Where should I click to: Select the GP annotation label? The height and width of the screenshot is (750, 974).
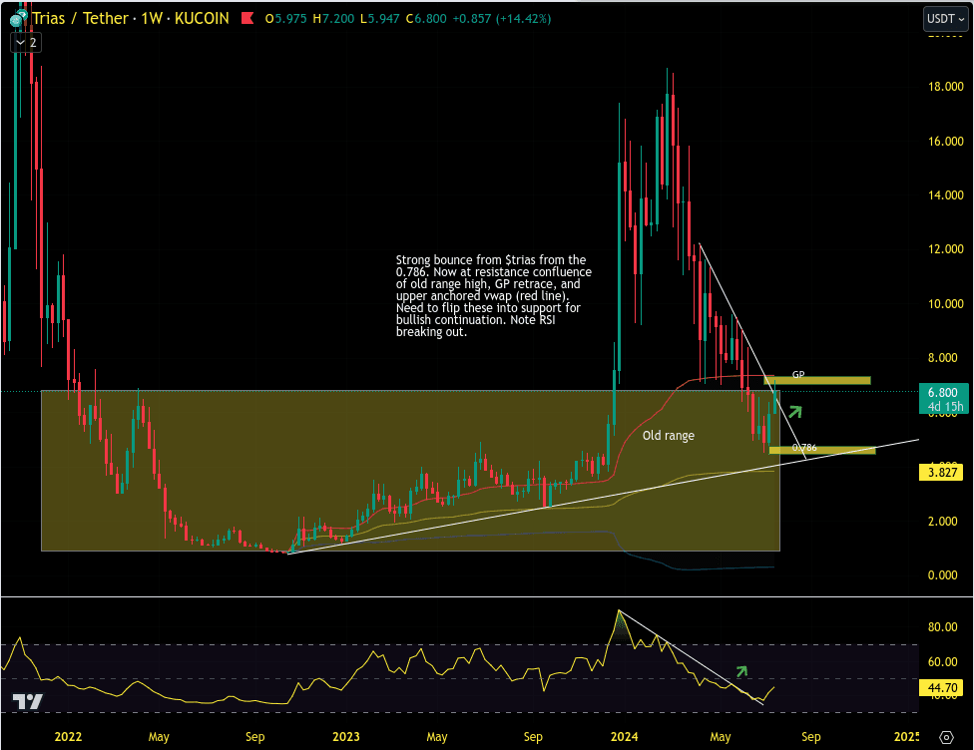point(798,374)
